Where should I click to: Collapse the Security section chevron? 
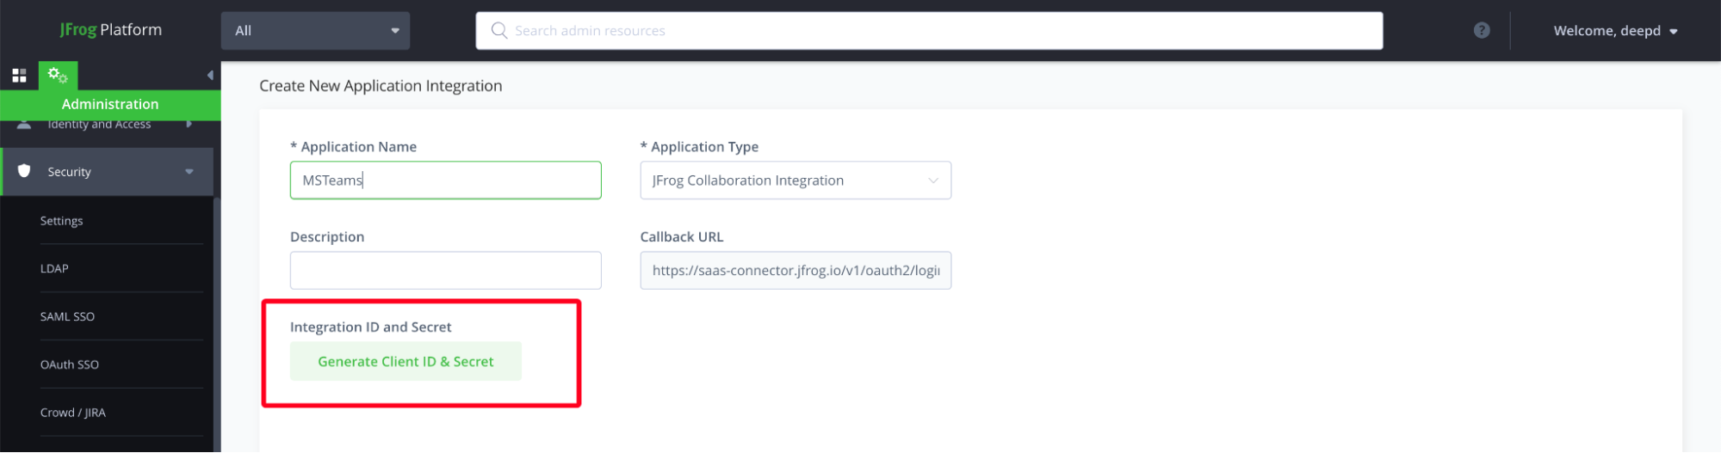189,172
